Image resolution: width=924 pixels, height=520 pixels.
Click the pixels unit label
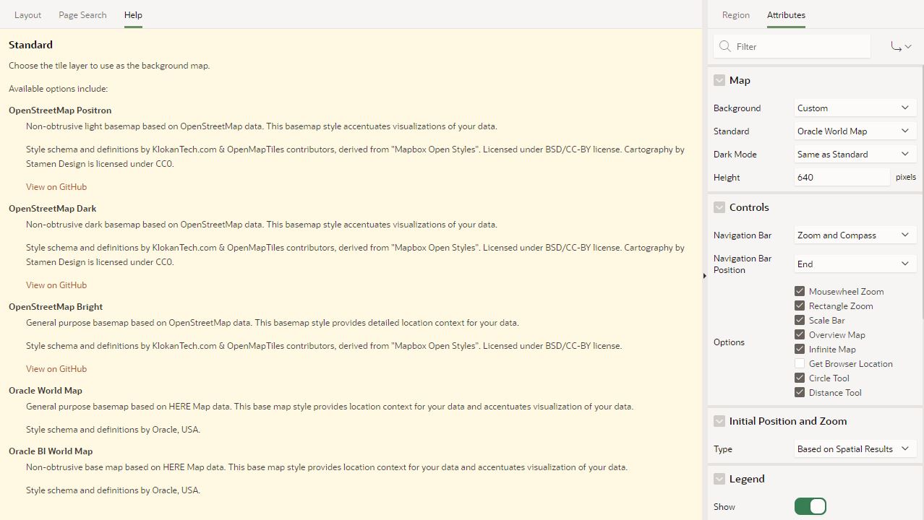pos(905,177)
